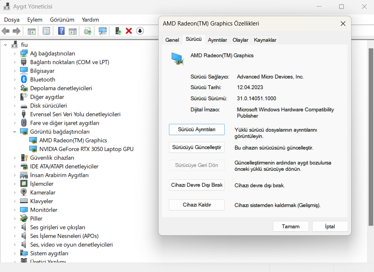The height and width of the screenshot is (272, 374).
Task: Click the Add driver green arrow icon
Action: 118,31
